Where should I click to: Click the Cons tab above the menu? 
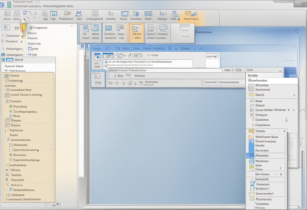[250, 70]
